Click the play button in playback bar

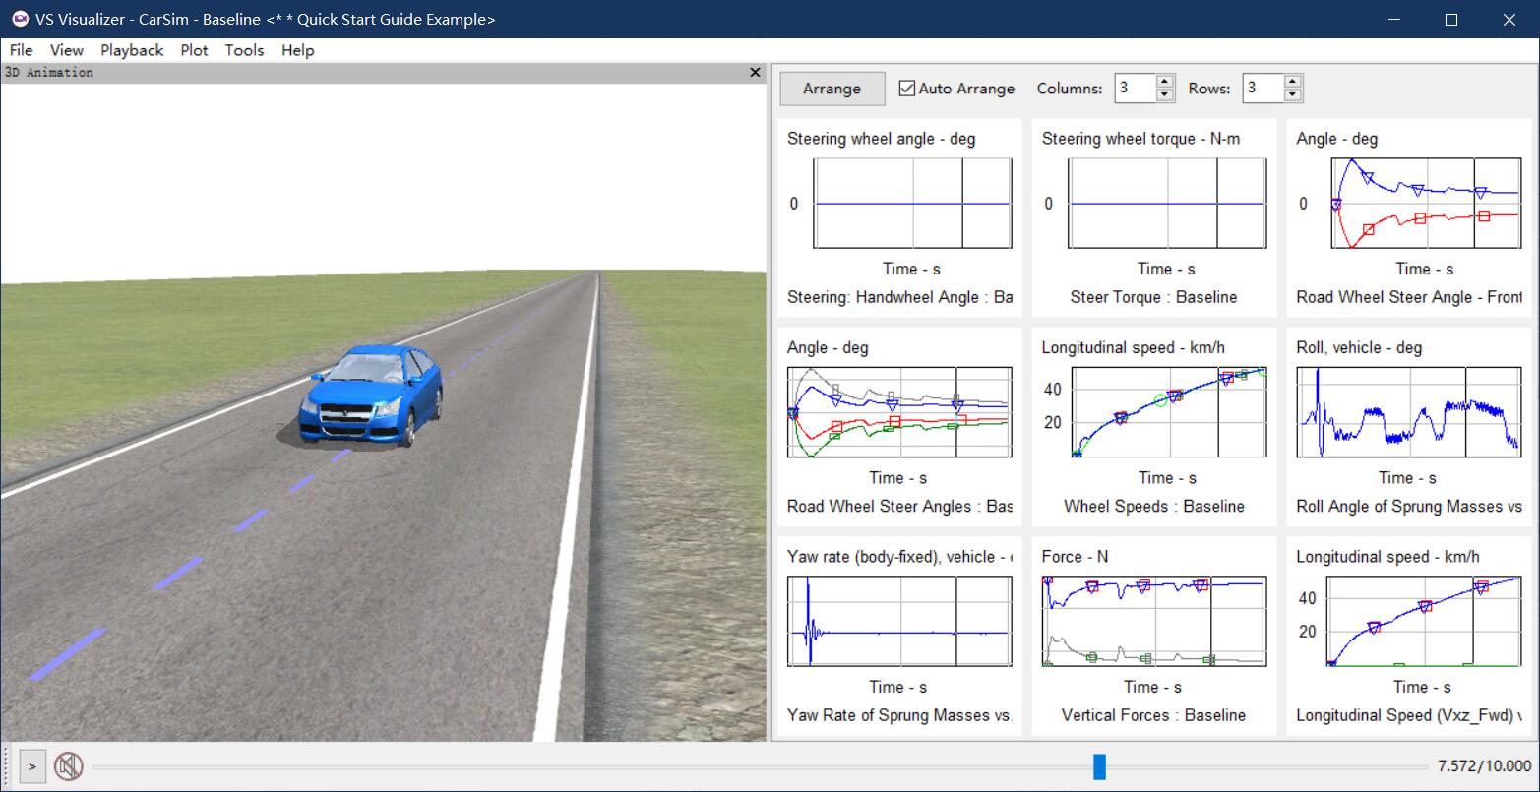[x=32, y=765]
